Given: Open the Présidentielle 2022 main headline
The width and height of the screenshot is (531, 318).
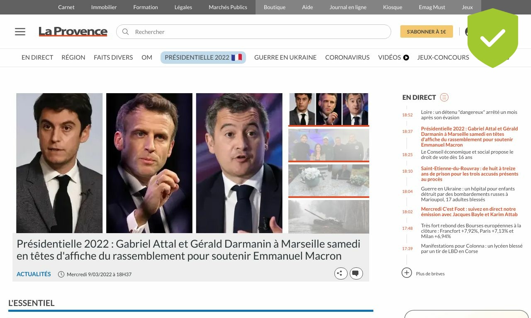Looking at the screenshot, I should 188,250.
